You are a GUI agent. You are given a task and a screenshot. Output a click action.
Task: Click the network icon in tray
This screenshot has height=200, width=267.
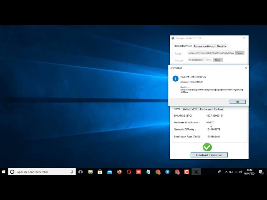coord(236,172)
